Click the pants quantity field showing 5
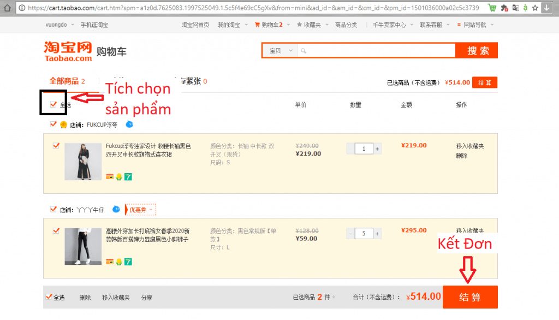 [364, 233]
